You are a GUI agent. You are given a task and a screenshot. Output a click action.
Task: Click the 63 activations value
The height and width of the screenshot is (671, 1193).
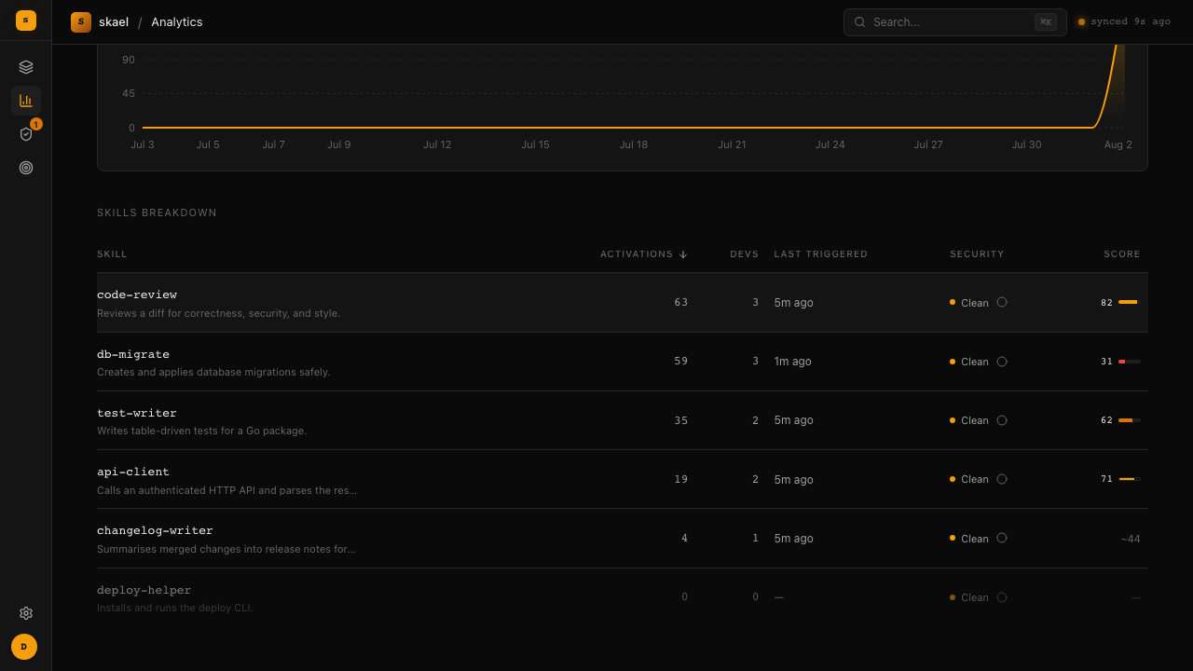681,302
